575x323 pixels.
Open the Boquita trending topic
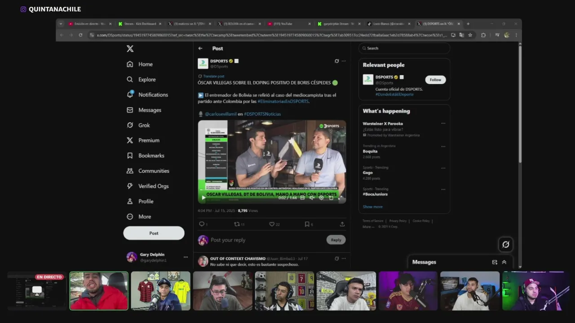pyautogui.click(x=370, y=152)
